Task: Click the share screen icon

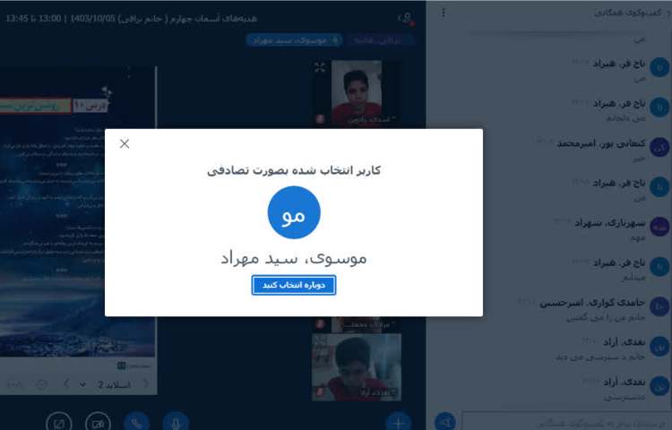Action: pos(59,423)
